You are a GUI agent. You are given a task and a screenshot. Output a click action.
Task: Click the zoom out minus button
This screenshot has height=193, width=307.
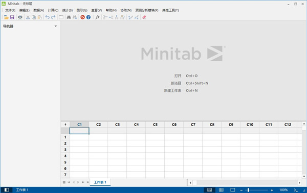point(242,190)
